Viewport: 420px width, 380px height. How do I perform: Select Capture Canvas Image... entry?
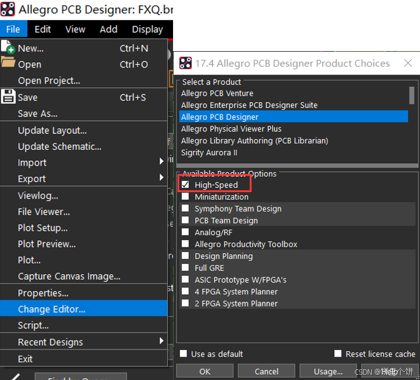[x=83, y=276]
